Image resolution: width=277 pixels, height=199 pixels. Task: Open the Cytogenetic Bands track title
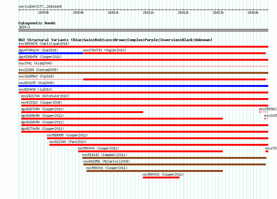[x=37, y=23]
